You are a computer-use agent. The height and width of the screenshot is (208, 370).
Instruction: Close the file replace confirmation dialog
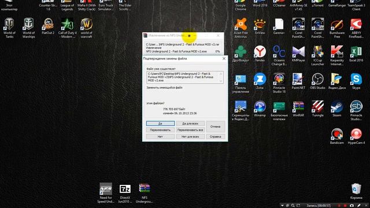pos(224,58)
